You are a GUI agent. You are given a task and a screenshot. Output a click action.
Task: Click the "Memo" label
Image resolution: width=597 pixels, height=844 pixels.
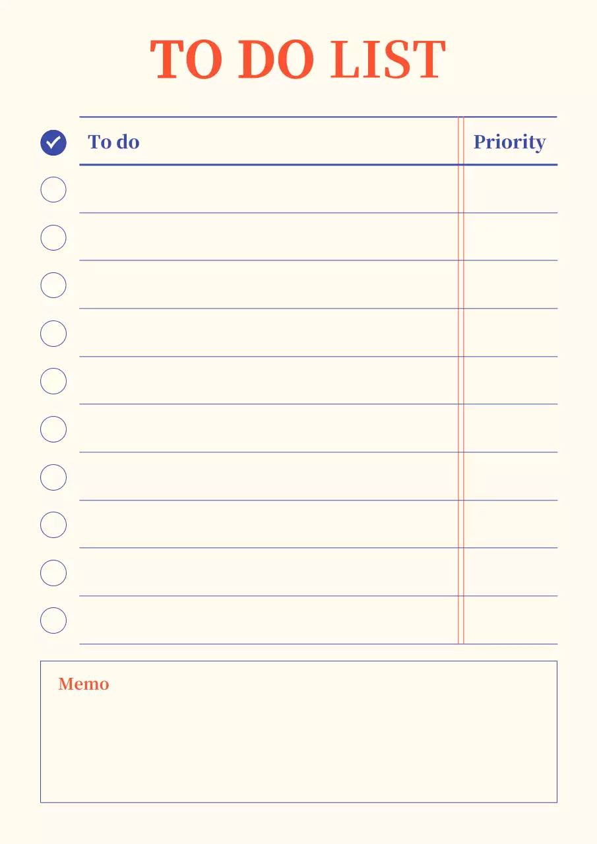coord(84,684)
